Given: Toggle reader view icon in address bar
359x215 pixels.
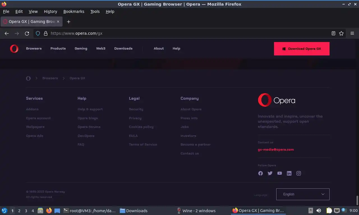Looking at the screenshot, I should click(x=333, y=33).
